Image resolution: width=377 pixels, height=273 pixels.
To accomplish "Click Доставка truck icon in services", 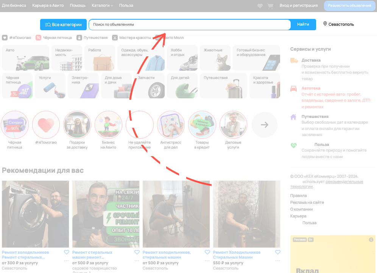I will [294, 60].
